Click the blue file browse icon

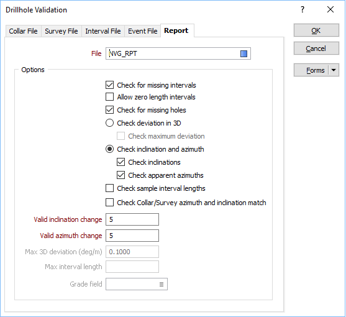[244, 53]
